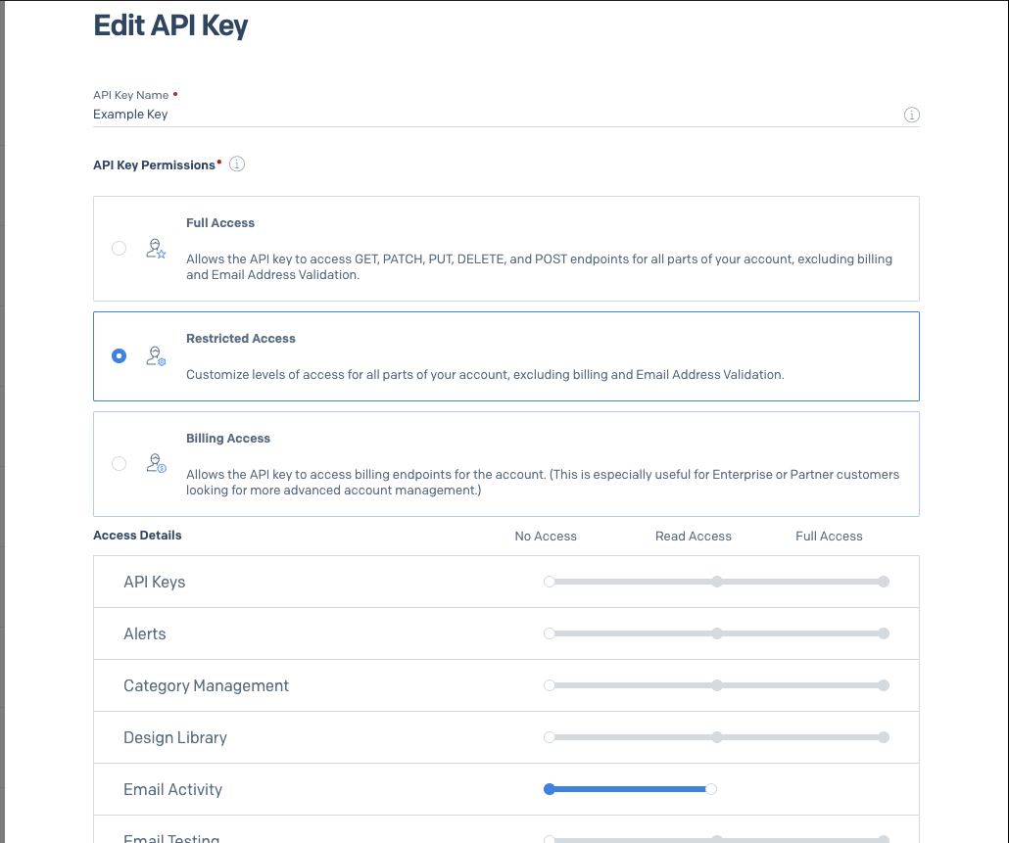Select the Billing Access radio button
The width and height of the screenshot is (1009, 843).
[119, 463]
